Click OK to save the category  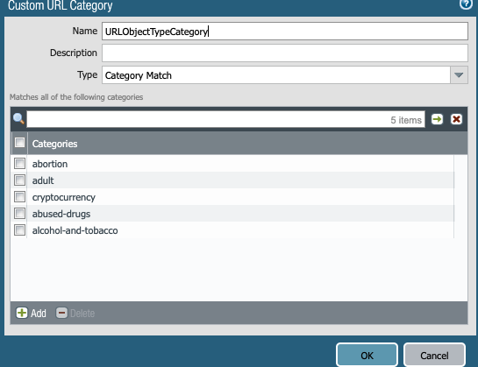click(367, 355)
